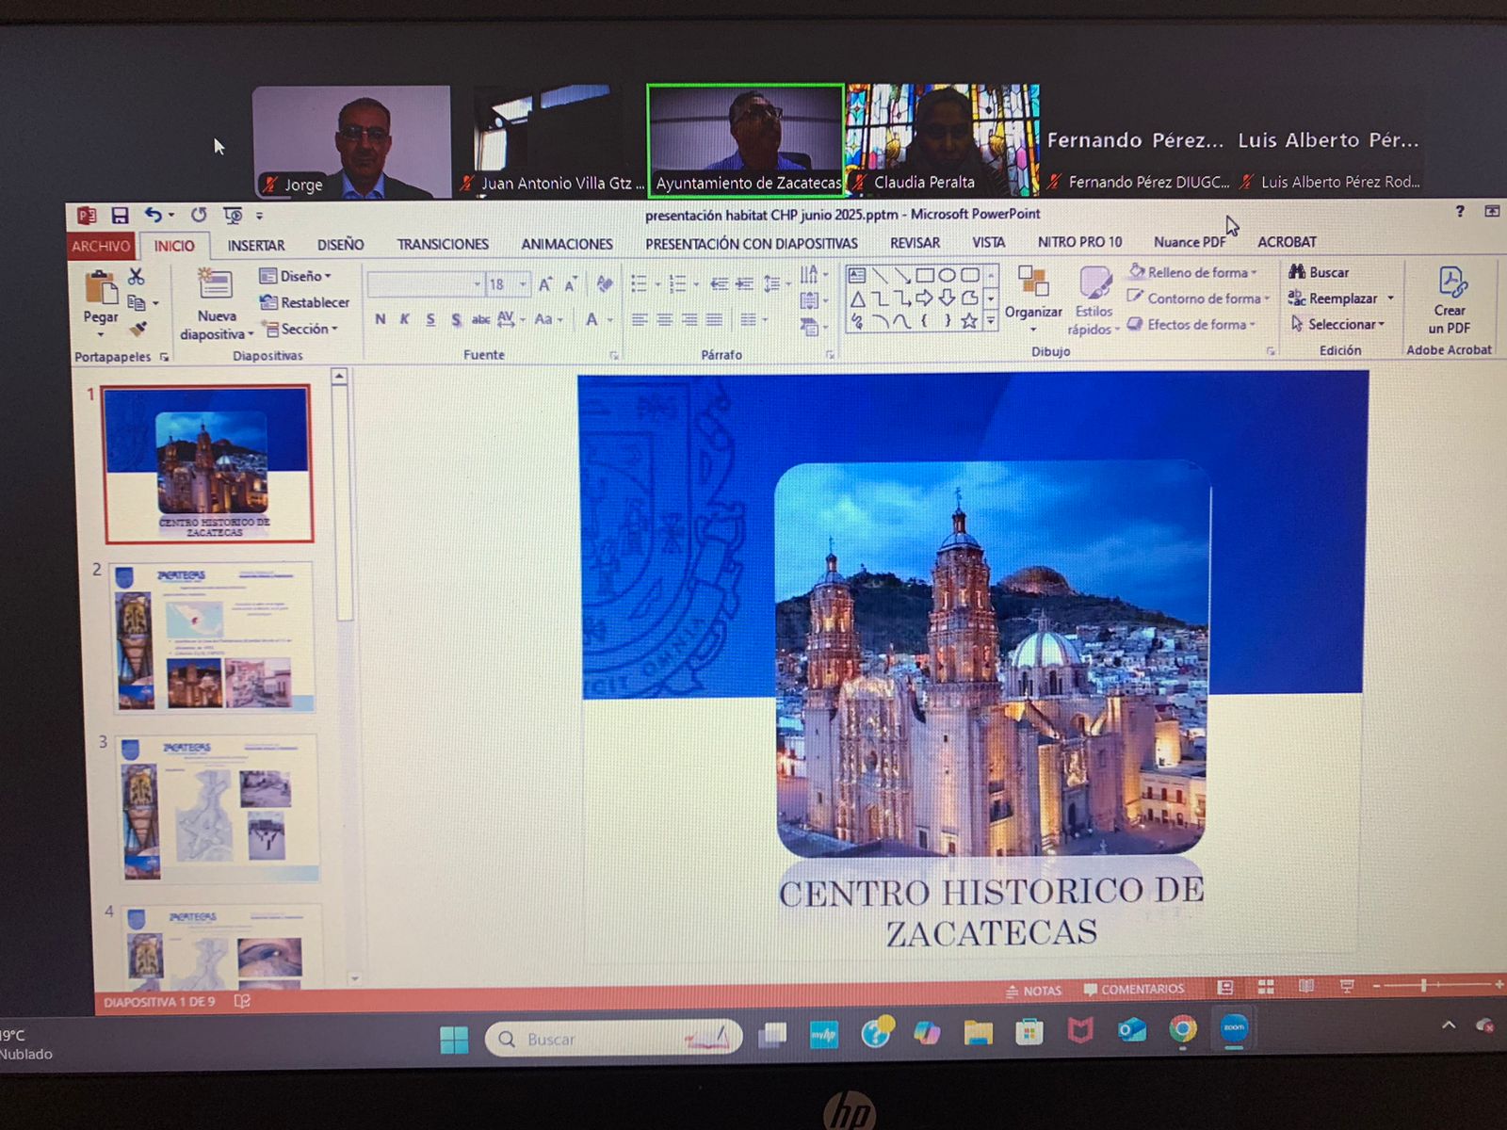Open Chrome from the Windows taskbar
Screen dimensions: 1507x1130
[x=1183, y=1030]
